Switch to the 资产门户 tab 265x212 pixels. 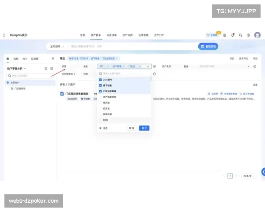pos(159,35)
